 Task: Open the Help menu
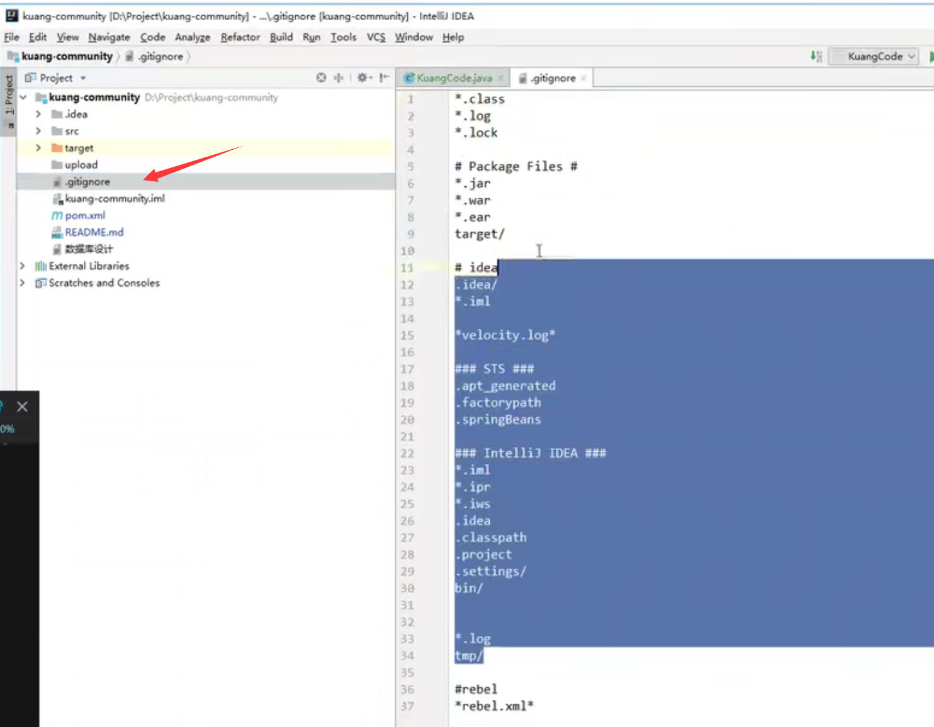pyautogui.click(x=453, y=37)
